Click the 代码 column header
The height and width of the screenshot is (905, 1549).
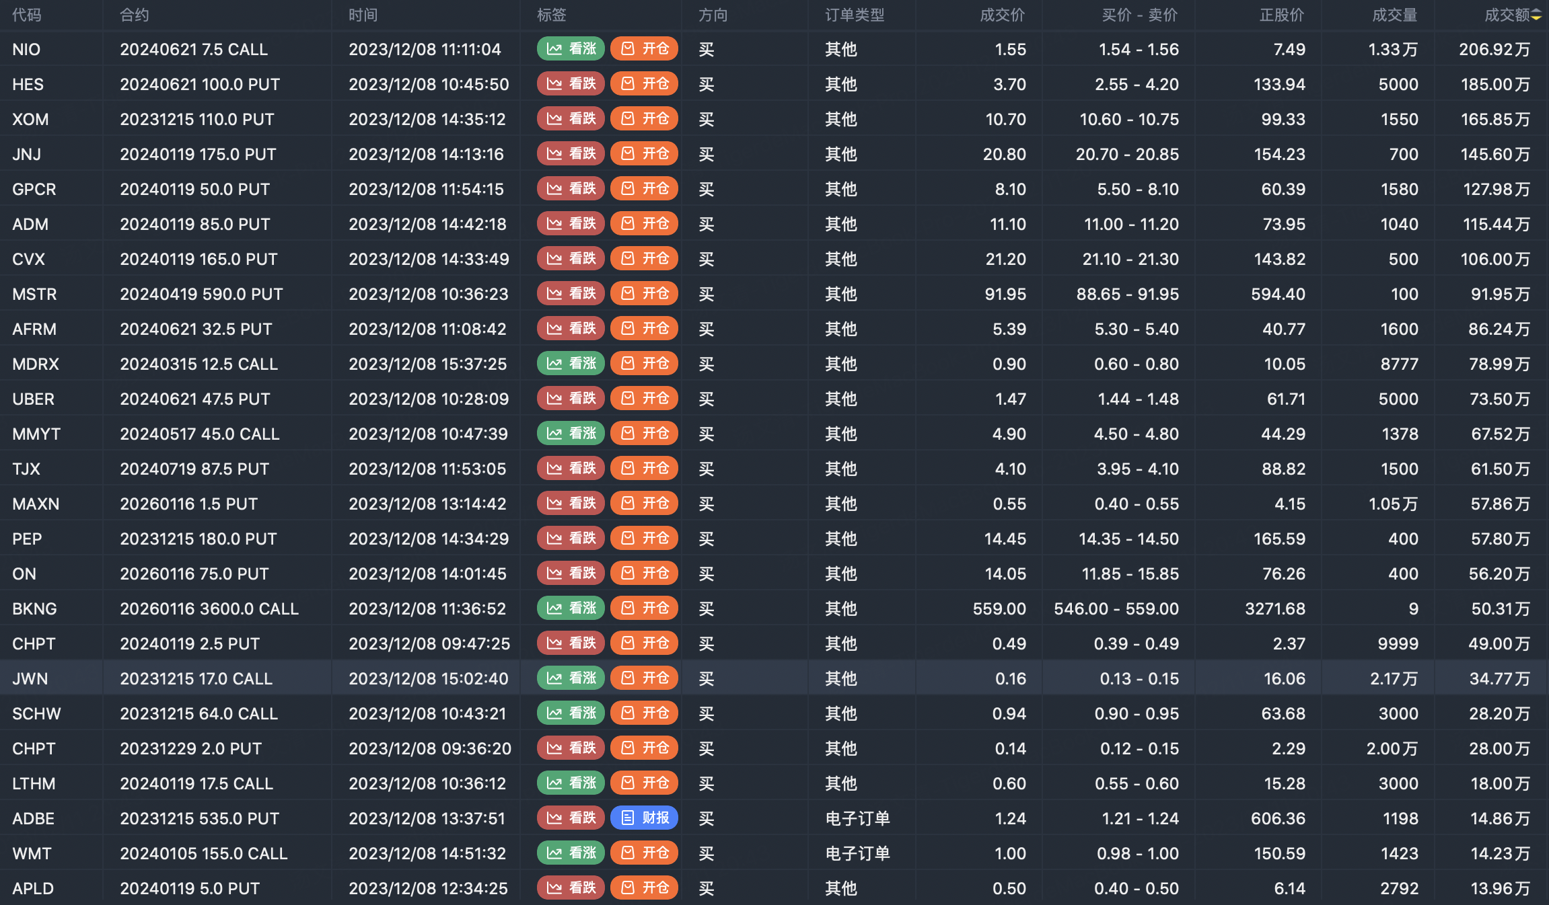(27, 15)
